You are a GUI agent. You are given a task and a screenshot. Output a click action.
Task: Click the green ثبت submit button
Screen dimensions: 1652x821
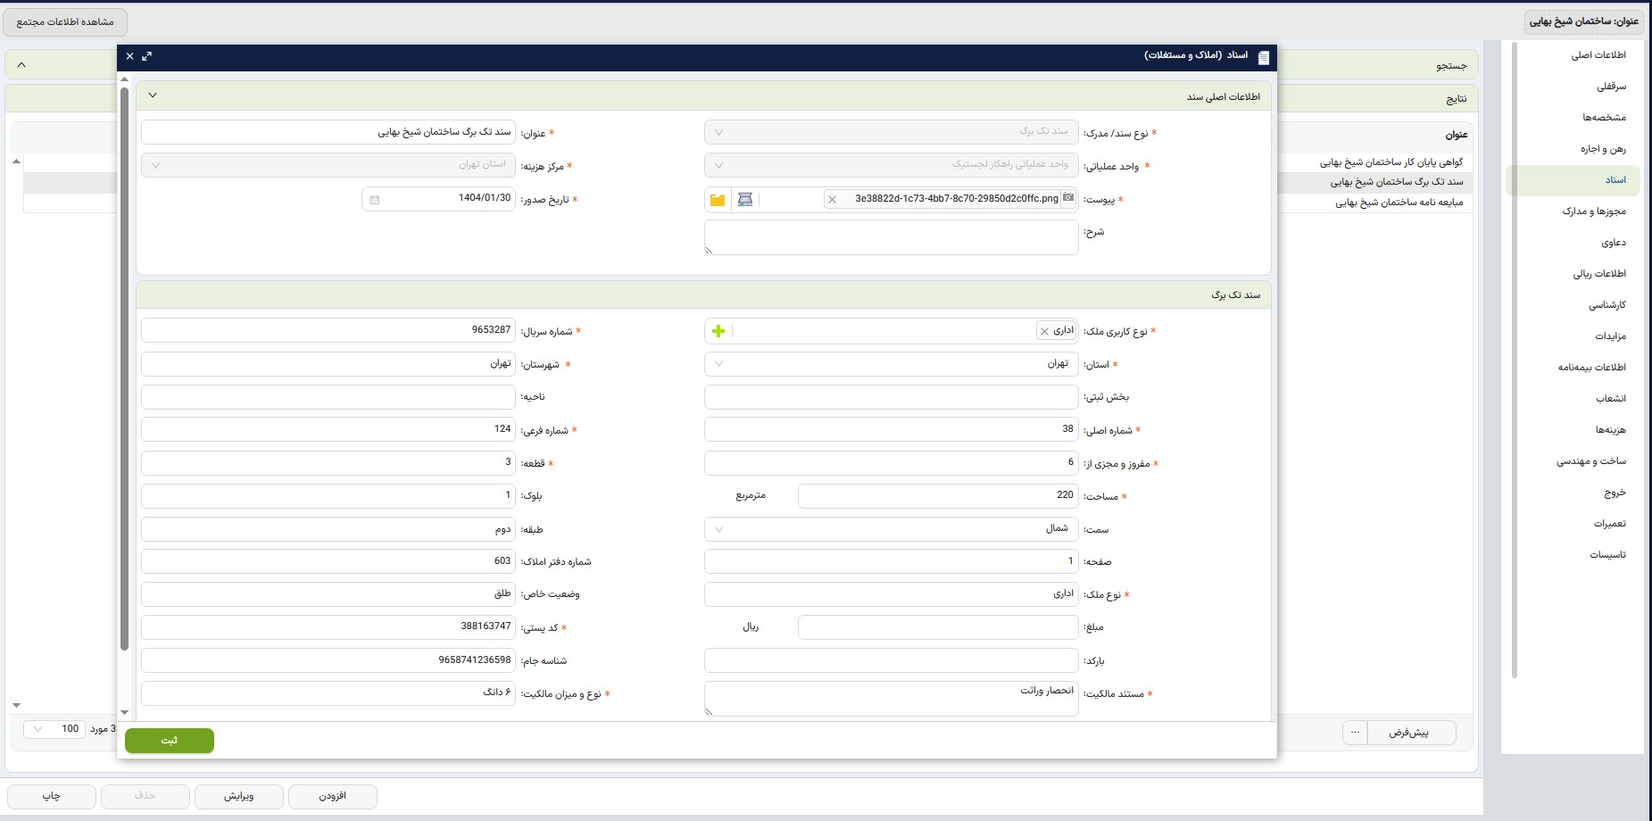click(x=170, y=741)
